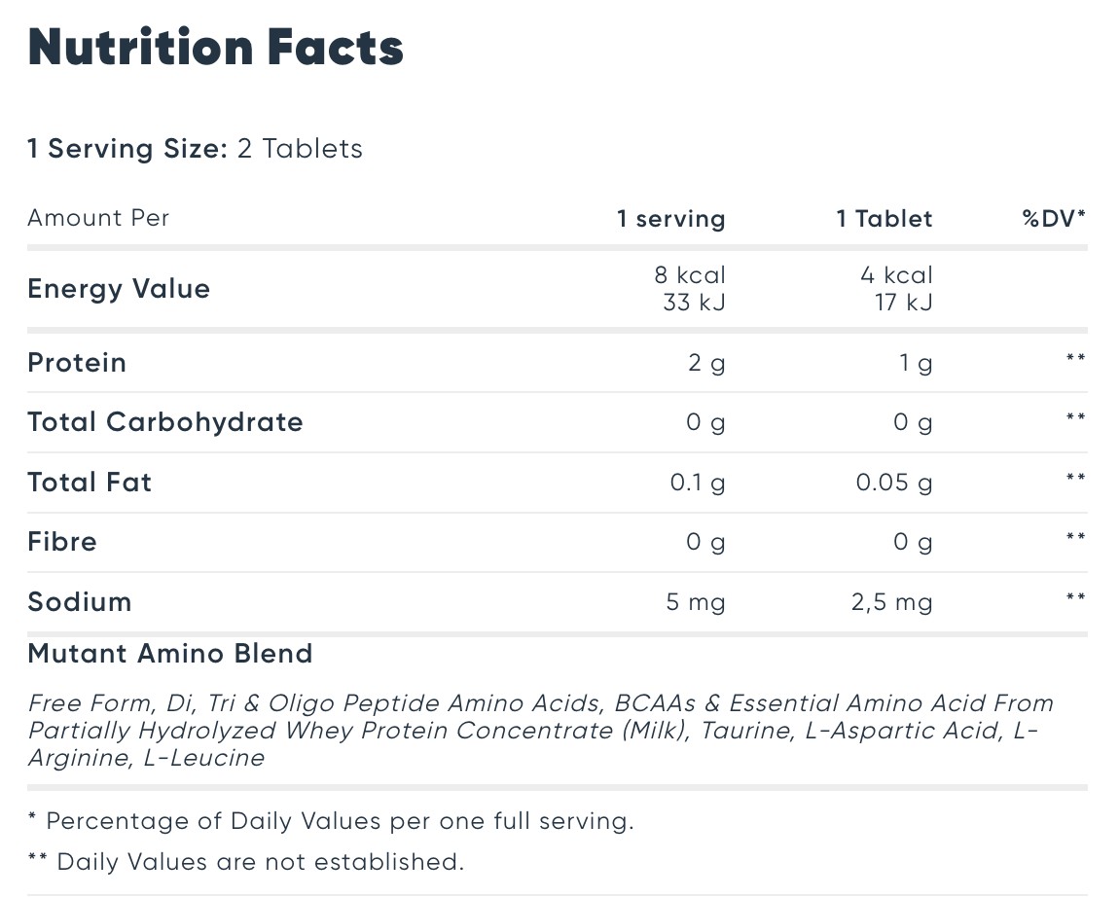
Task: Click the Daily Values not established footnote
Action: click(245, 861)
